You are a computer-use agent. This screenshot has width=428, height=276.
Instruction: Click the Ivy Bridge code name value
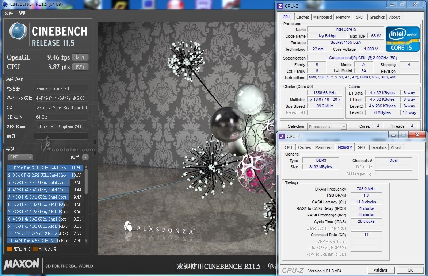(327, 36)
